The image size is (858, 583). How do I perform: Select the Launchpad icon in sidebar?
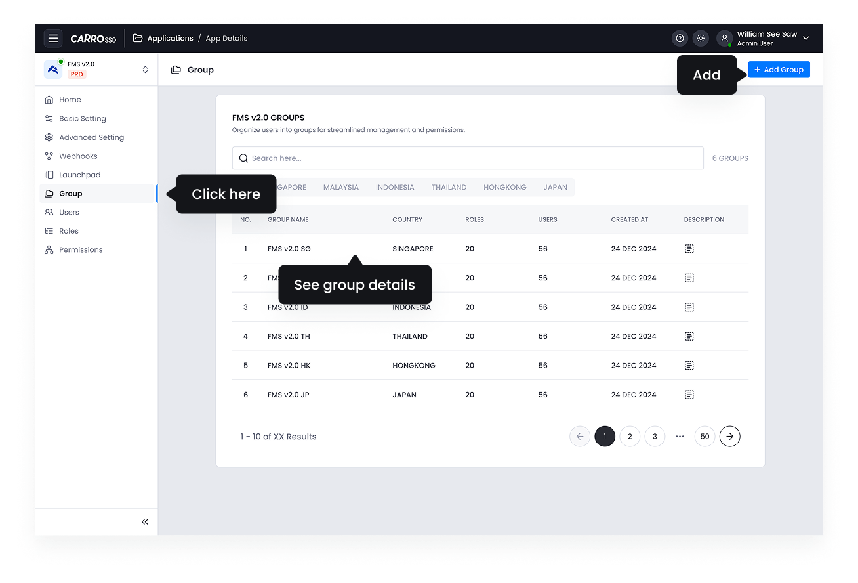(49, 174)
